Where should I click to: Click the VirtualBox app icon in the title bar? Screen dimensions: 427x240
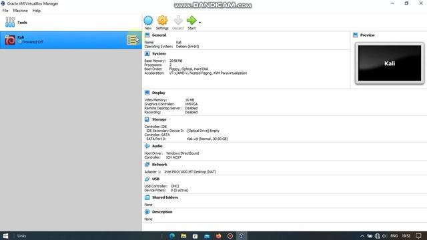point(3,3)
